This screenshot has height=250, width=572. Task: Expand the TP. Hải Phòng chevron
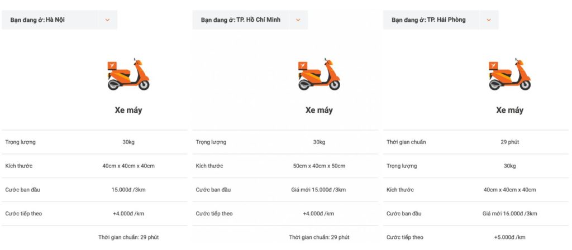tap(489, 20)
